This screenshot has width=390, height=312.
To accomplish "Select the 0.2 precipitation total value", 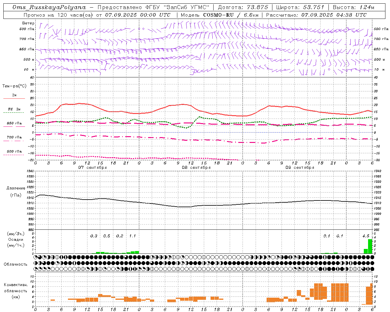I will 120,236.
